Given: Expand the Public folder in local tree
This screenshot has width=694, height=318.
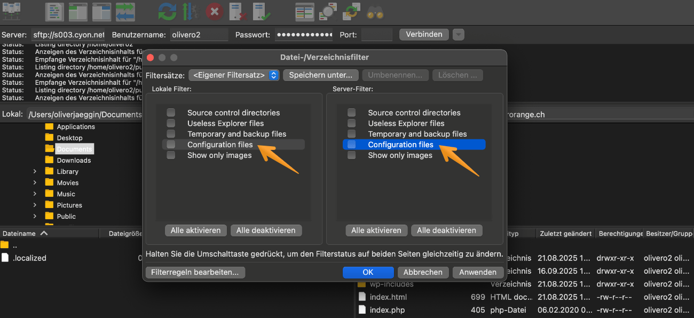Looking at the screenshot, I should pos(35,216).
